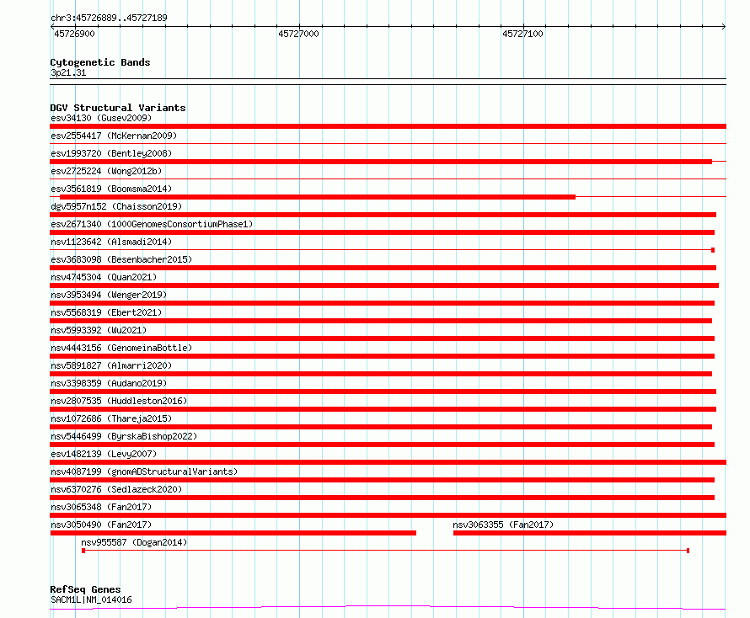Open dgv5957n152 (Chaisson2019) variant
Image resolution: width=750 pixels, height=618 pixels.
point(116,206)
